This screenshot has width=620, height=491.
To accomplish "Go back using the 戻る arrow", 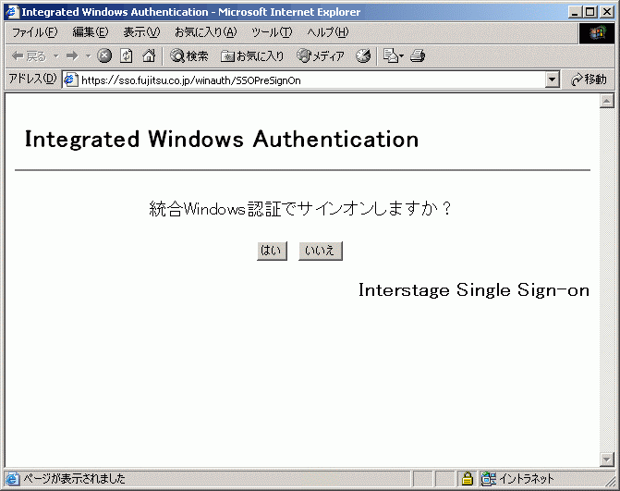I will coord(29,56).
